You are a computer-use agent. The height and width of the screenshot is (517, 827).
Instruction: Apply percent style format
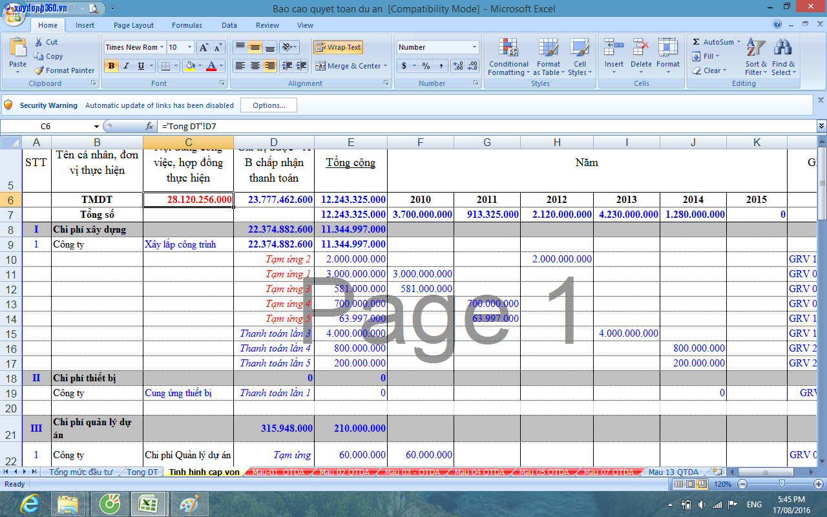(426, 66)
